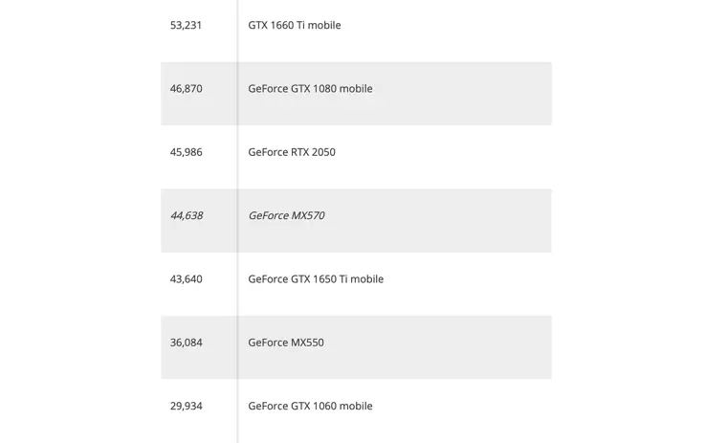The image size is (727, 443).
Task: Click the word "mobile" in the GTX 1080 row
Action: (x=355, y=89)
